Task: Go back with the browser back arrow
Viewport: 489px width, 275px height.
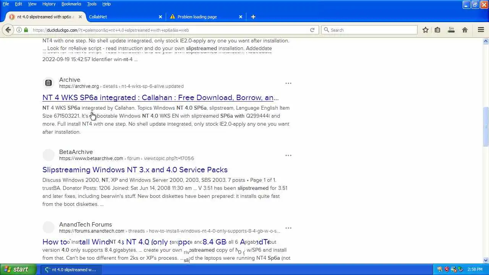Action: (8, 30)
